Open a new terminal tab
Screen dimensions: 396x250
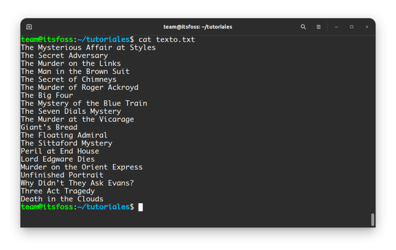tap(29, 27)
